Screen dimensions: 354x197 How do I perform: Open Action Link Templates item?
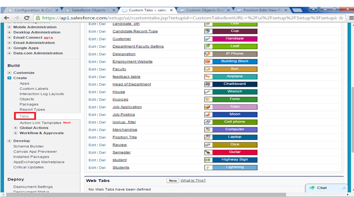[x=41, y=123]
